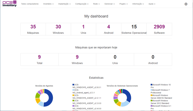
Task: Click the Versões de Agentes donut chart
Action: pyautogui.click(x=44, y=98)
